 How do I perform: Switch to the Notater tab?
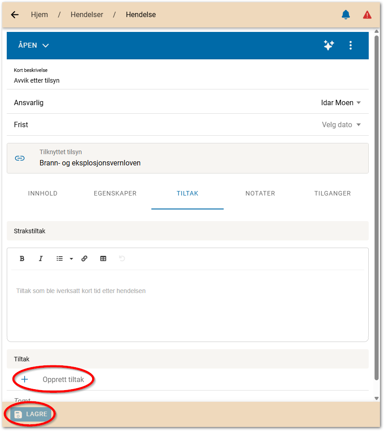(x=260, y=193)
